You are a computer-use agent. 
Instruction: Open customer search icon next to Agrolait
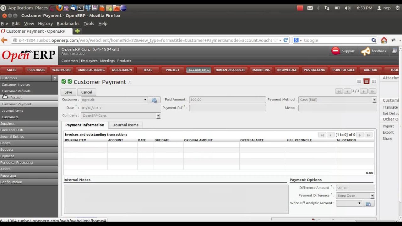pyautogui.click(x=154, y=100)
